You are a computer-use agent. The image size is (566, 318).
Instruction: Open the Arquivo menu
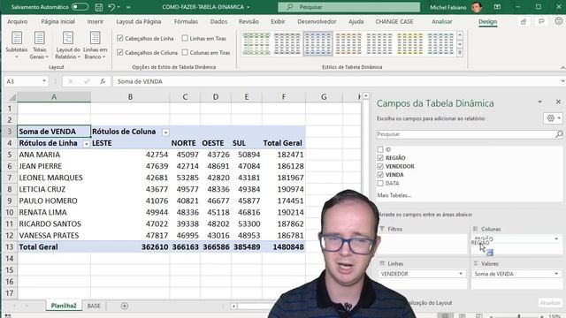point(18,21)
